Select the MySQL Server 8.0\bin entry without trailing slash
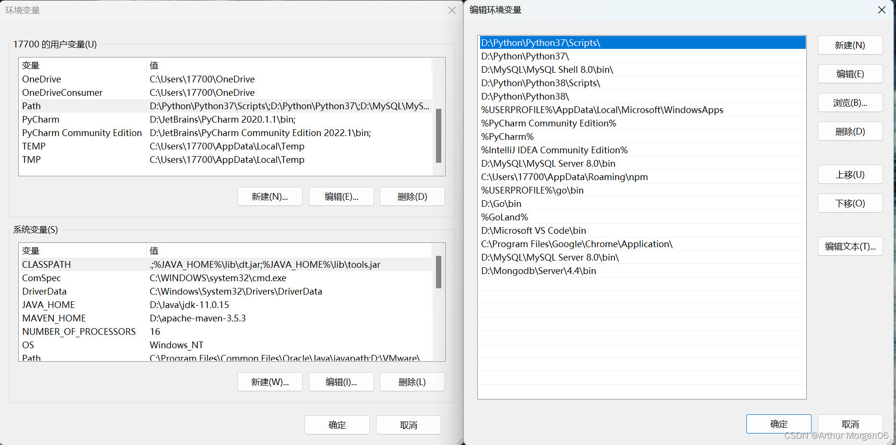 (x=642, y=163)
